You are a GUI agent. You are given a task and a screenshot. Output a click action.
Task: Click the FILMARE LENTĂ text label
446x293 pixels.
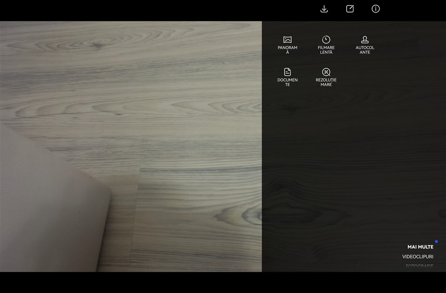(326, 50)
